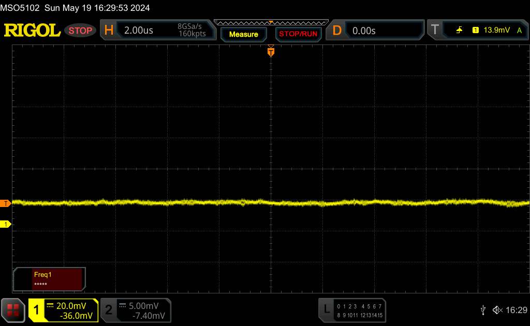Click the USB connection status icon
Viewport: 530px width, 326px height.
point(483,310)
